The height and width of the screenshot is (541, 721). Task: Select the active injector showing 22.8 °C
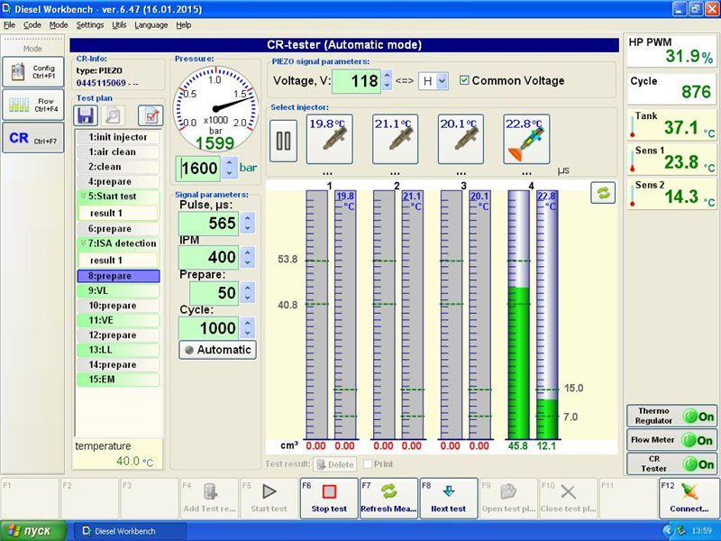(526, 139)
